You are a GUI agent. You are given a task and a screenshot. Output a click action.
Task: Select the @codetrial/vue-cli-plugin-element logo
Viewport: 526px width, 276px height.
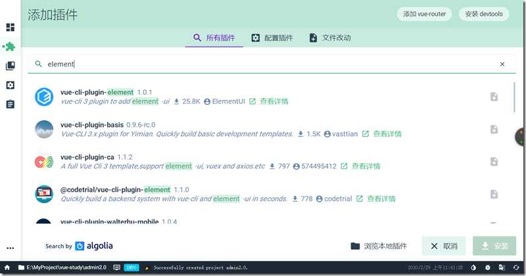pyautogui.click(x=44, y=194)
